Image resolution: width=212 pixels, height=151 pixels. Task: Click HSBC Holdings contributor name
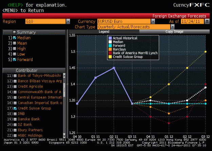tap(30, 135)
